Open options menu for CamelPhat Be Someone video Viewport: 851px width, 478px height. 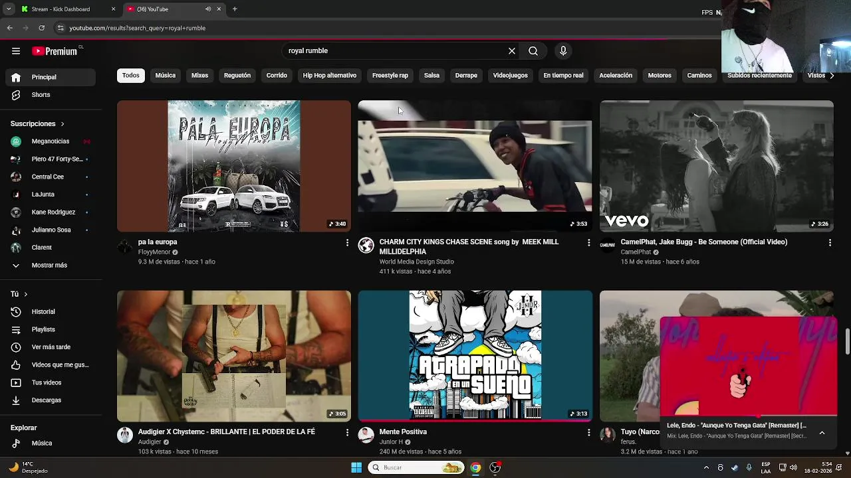tap(830, 243)
